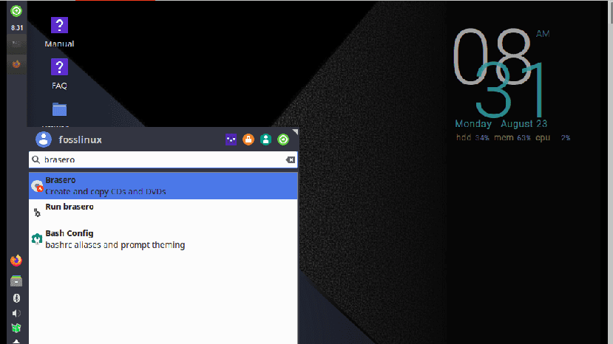Click the mem 63% readout
Image resolution: width=613 pixels, height=344 pixels.
(x=512, y=137)
